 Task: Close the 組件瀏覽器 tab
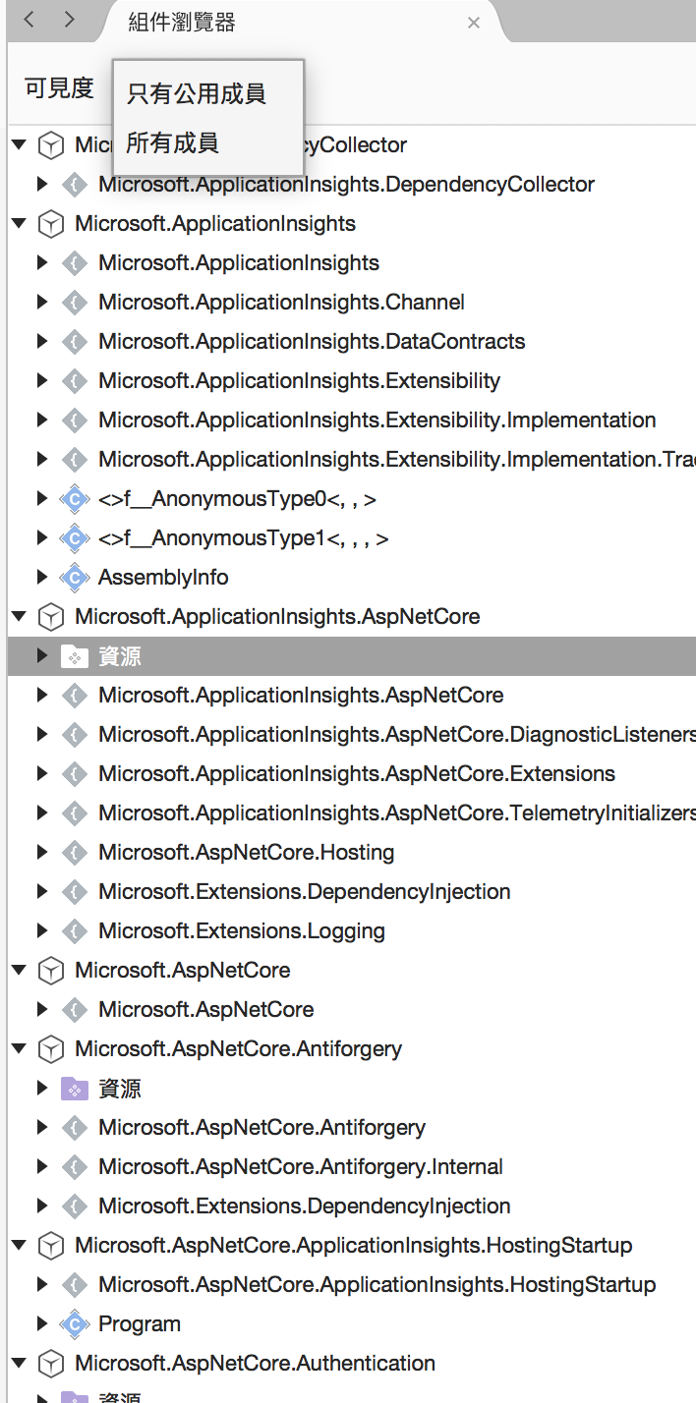point(474,23)
